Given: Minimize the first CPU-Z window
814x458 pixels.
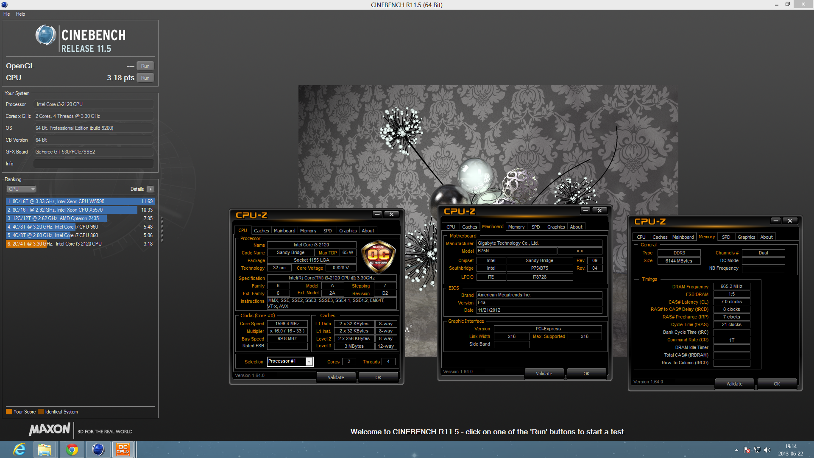Looking at the screenshot, I should click(377, 214).
